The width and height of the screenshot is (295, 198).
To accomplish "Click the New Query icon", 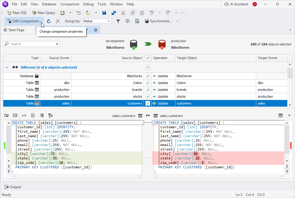I will pyautogui.click(x=44, y=12).
